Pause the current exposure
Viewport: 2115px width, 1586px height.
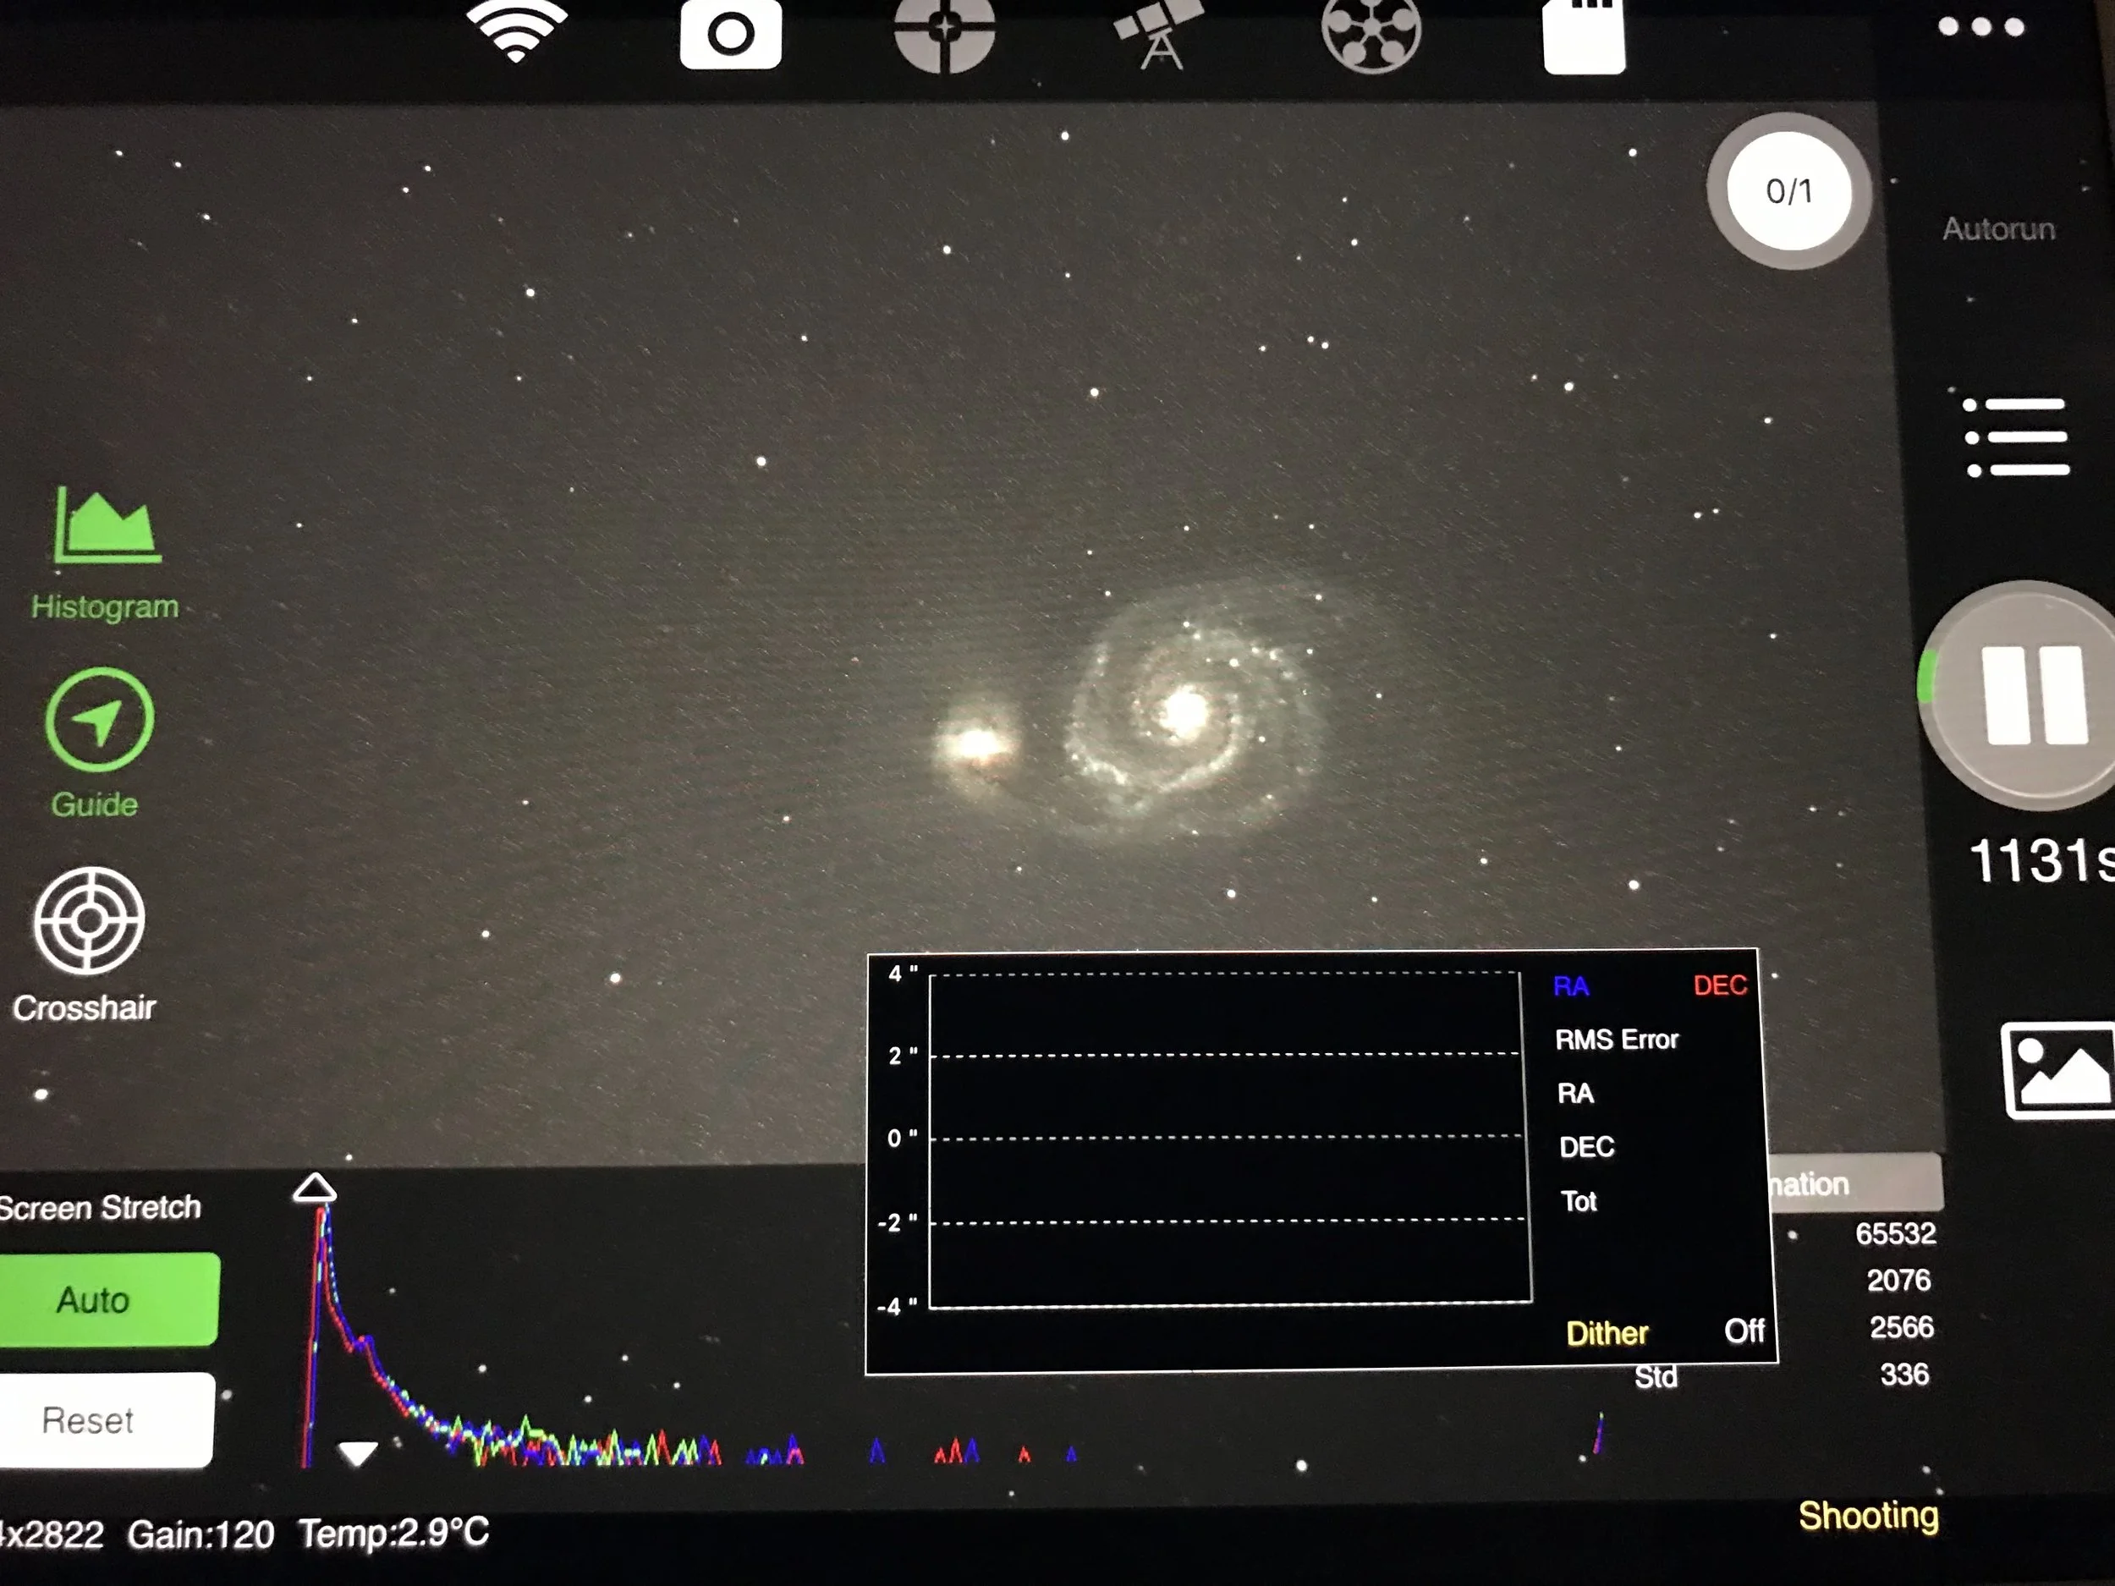point(2032,695)
